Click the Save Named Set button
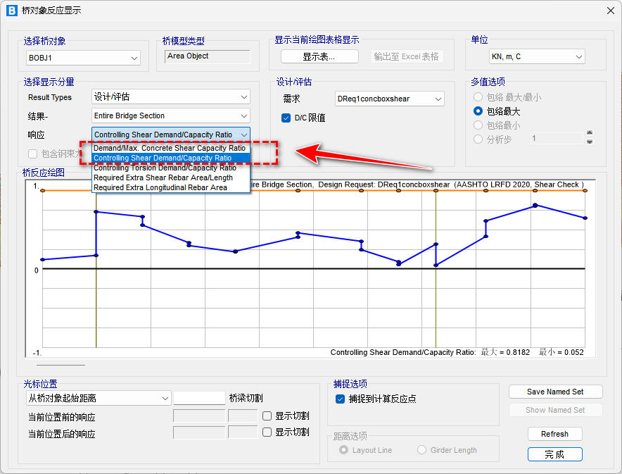622x474 pixels. [555, 392]
